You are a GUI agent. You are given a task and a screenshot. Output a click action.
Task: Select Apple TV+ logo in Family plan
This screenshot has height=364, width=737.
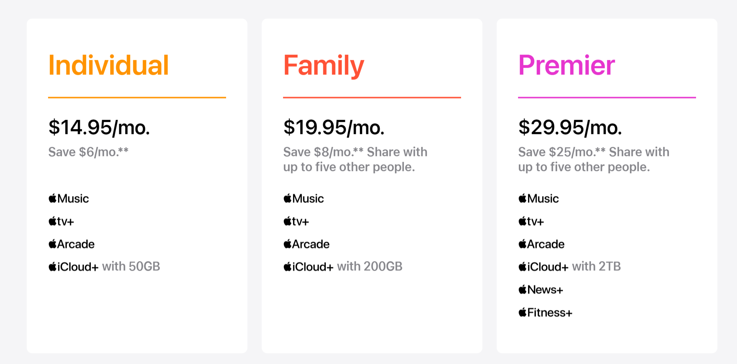pyautogui.click(x=296, y=221)
